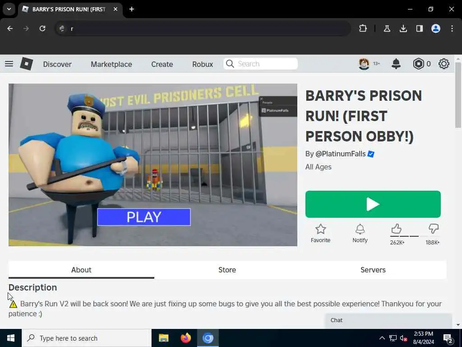The width and height of the screenshot is (462, 347).
Task: Switch to the Store tab
Action: tap(227, 270)
